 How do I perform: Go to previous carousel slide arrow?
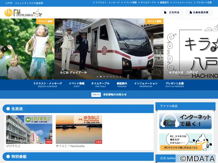point(5,49)
